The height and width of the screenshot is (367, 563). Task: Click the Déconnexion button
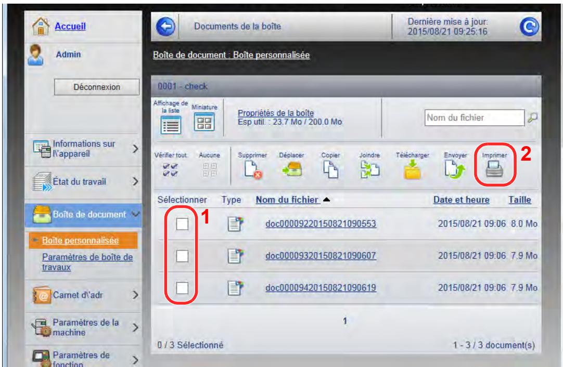pyautogui.click(x=97, y=87)
